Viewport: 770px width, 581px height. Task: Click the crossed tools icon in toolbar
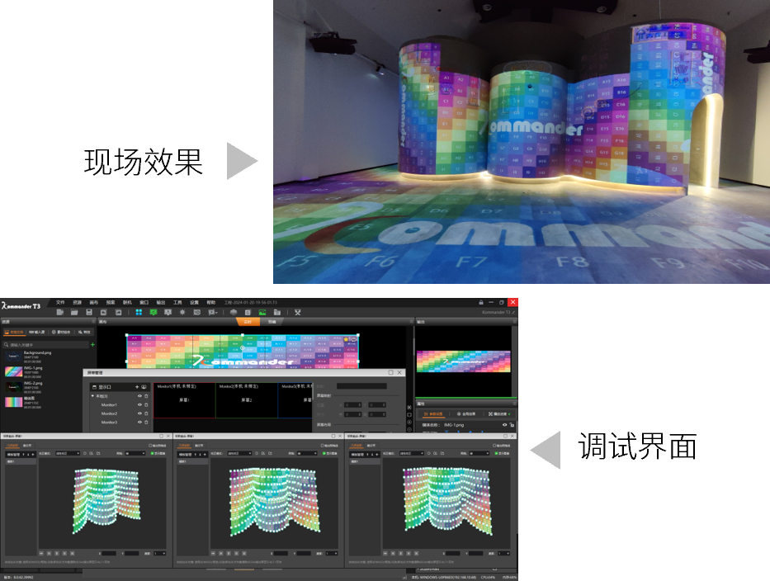297,313
